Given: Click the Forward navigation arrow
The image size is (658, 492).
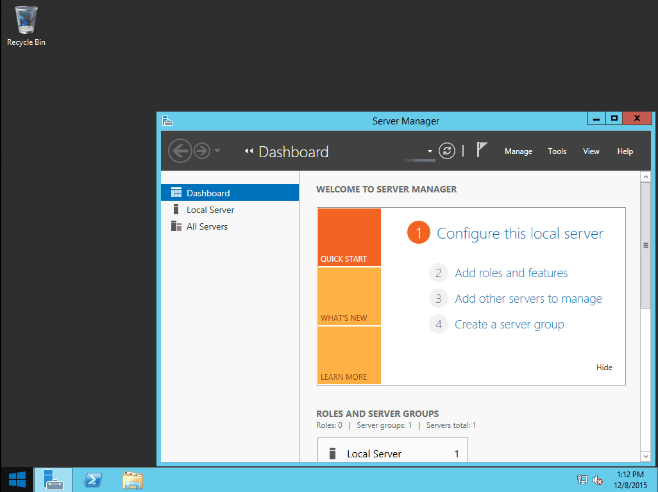Looking at the screenshot, I should coord(202,150).
